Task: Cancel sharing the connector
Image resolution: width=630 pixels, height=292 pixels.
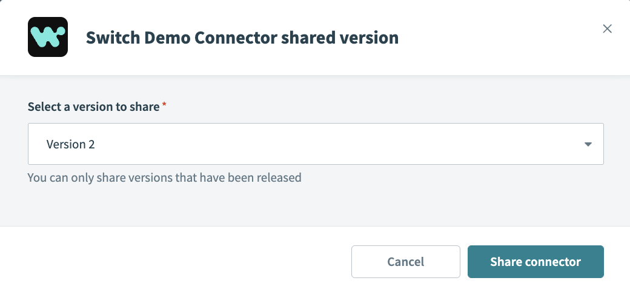Action: pos(405,262)
